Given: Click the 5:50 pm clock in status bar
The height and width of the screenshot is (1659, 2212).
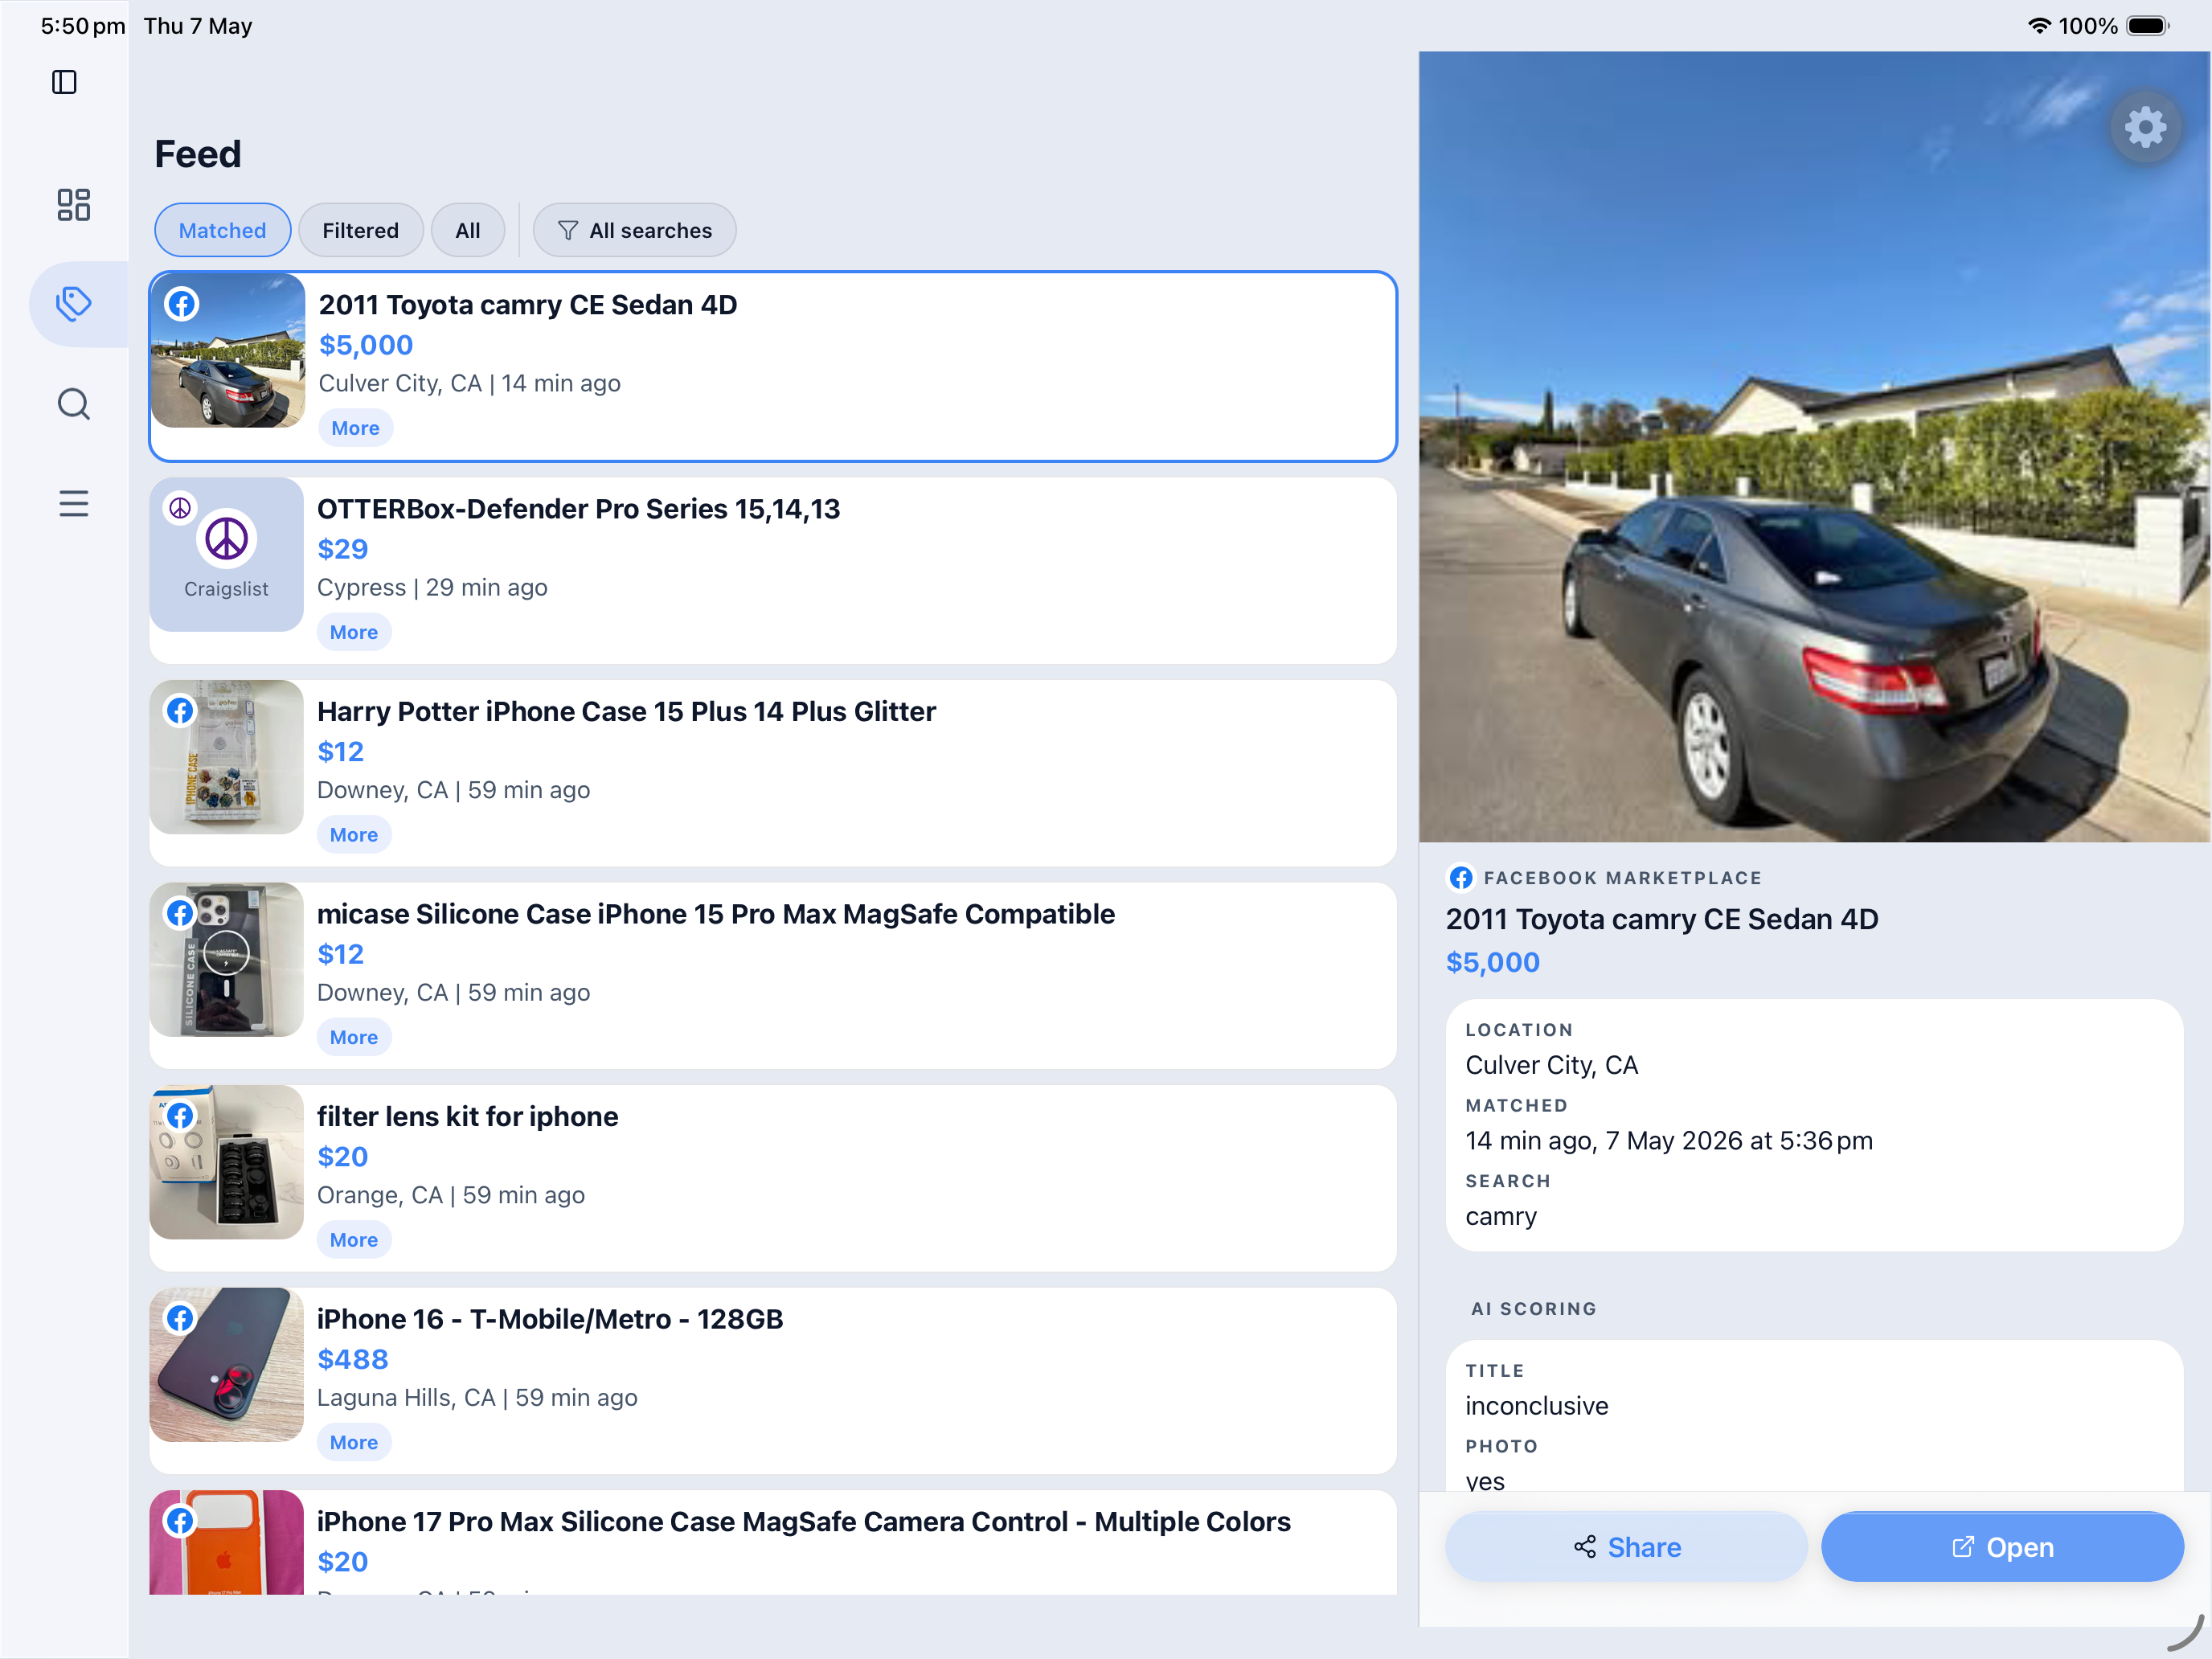Looking at the screenshot, I should pyautogui.click(x=83, y=26).
